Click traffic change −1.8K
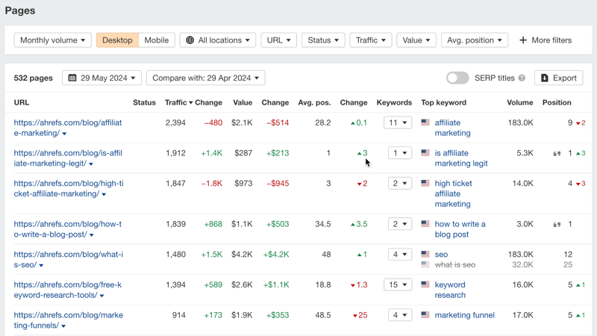This screenshot has width=597, height=336. point(212,183)
